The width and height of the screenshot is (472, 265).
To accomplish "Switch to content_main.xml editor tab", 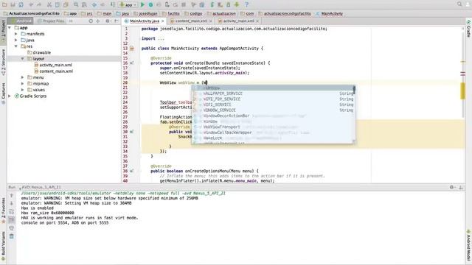I will pyautogui.click(x=191, y=21).
